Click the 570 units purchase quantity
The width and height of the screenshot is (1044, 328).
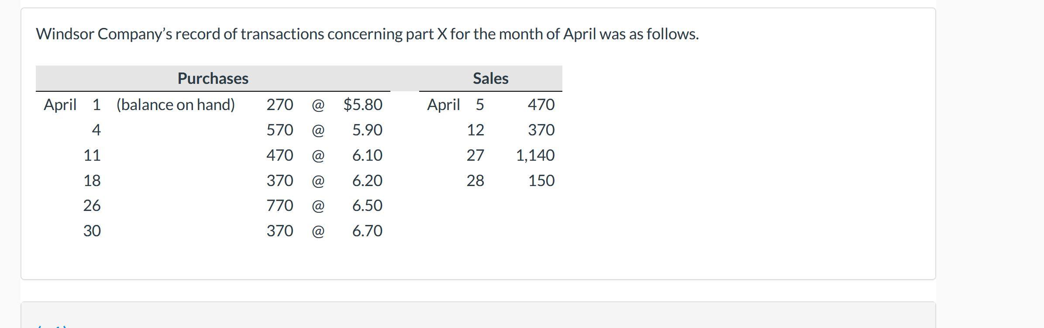279,130
